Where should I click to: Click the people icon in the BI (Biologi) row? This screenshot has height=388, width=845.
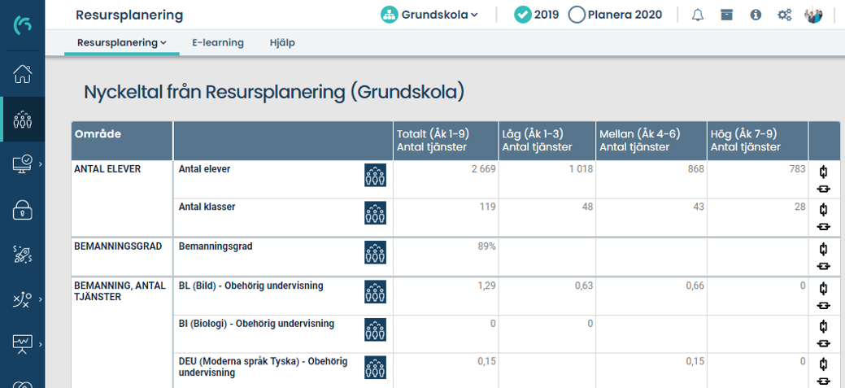pos(375,329)
